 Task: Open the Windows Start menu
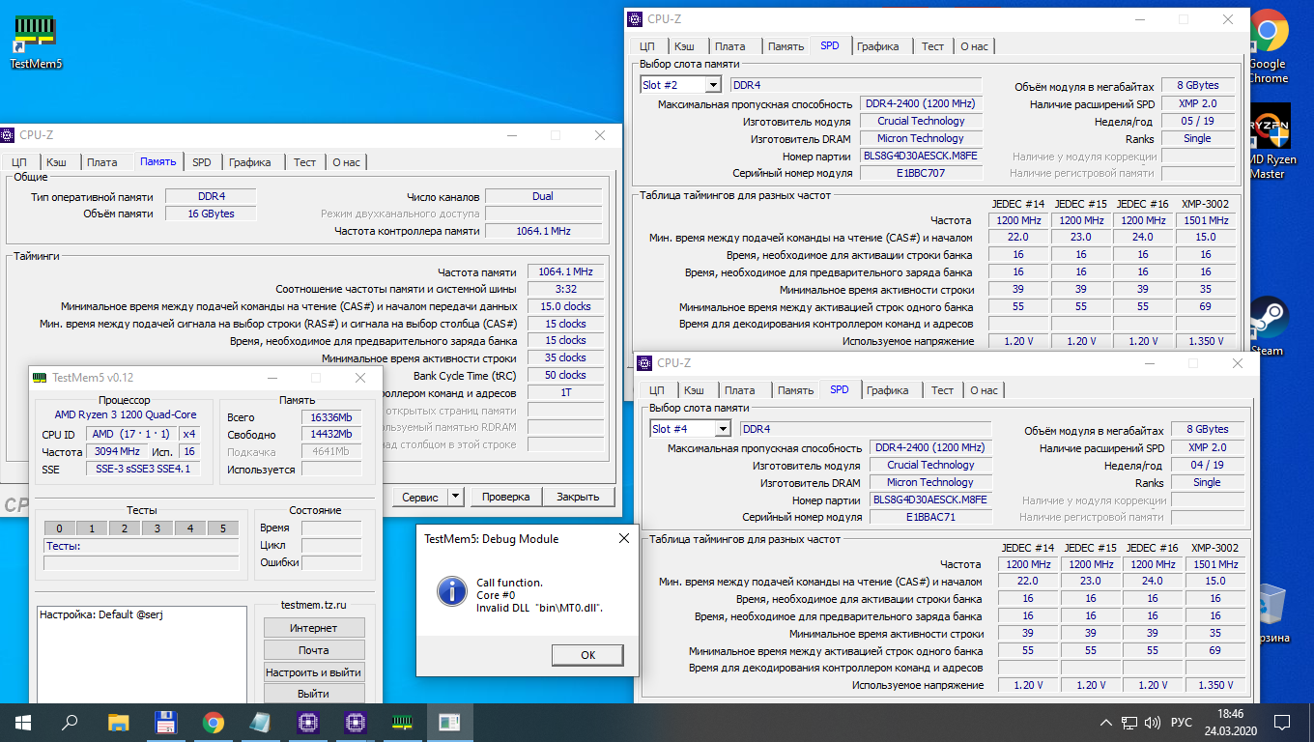coord(23,722)
